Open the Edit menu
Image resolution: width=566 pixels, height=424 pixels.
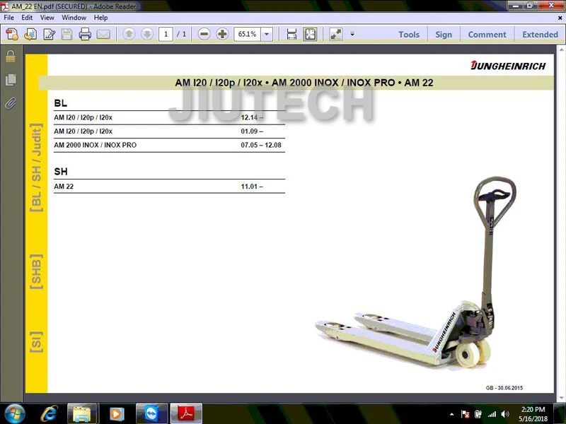[27, 18]
